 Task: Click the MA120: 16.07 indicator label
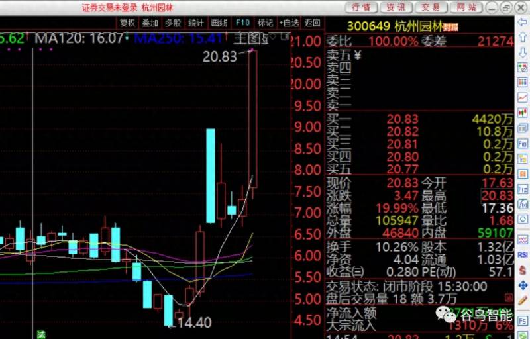[79, 38]
